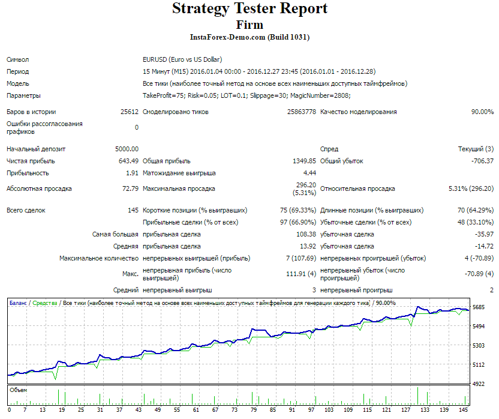Click trade number 145 on chart axis
The width and height of the screenshot is (499, 419).
[x=464, y=410]
